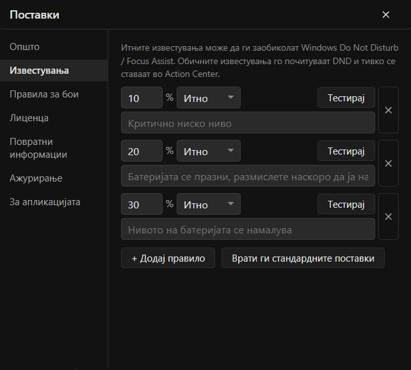Open the Повратни информации section

point(54,148)
